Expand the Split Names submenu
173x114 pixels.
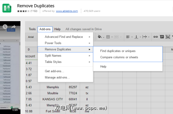click(53, 56)
